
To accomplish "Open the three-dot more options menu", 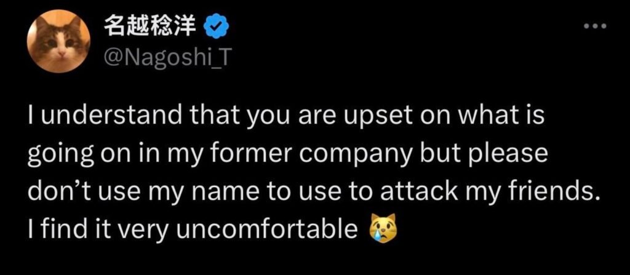I will click(596, 26).
